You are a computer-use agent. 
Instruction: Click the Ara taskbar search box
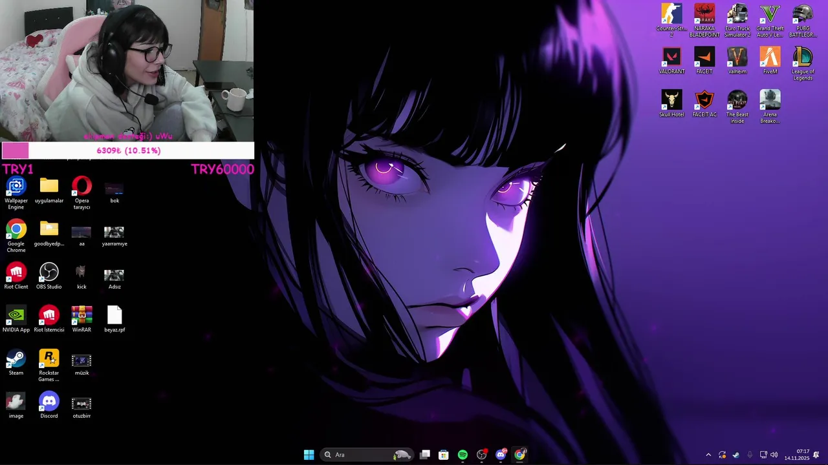pyautogui.click(x=367, y=455)
